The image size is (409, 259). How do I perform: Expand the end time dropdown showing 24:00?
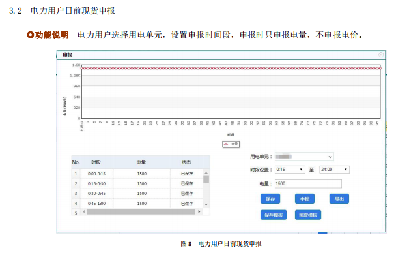click(x=334, y=170)
